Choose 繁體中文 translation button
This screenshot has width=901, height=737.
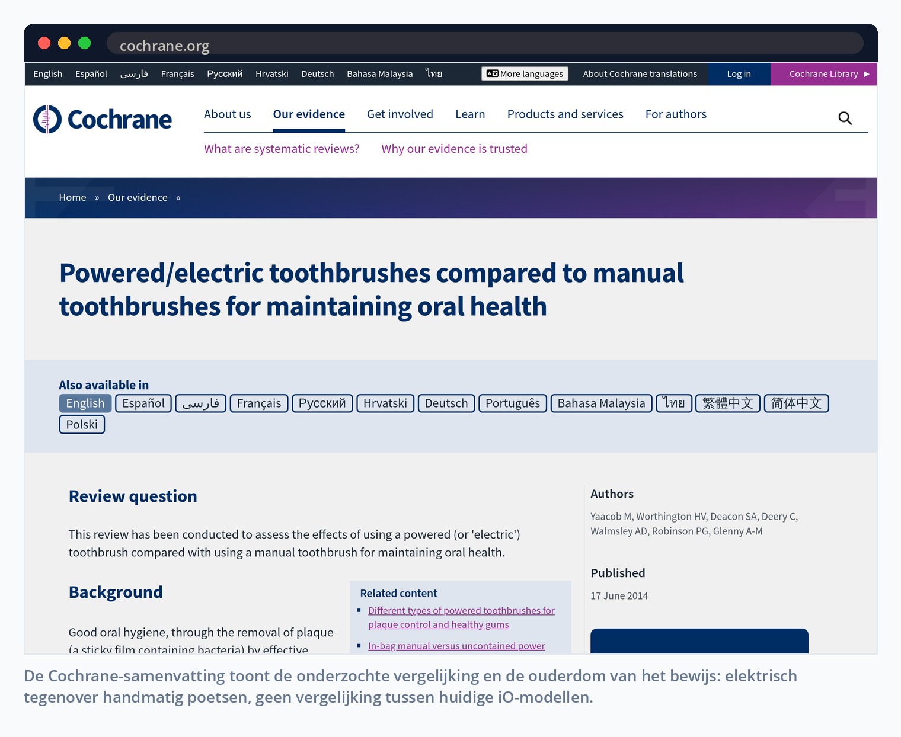pos(728,403)
